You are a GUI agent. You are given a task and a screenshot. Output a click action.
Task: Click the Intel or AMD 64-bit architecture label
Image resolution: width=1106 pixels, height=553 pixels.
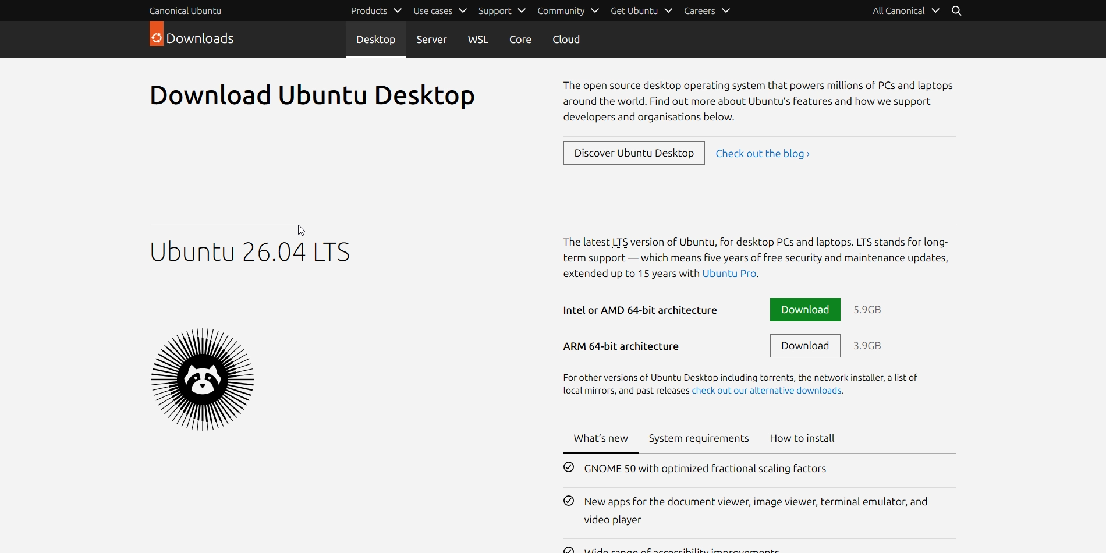(640, 310)
